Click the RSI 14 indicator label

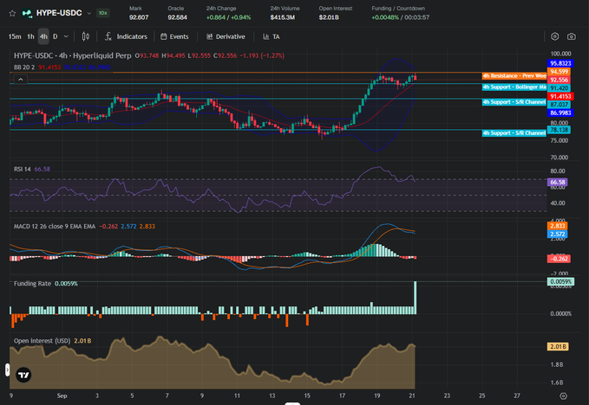tap(23, 169)
